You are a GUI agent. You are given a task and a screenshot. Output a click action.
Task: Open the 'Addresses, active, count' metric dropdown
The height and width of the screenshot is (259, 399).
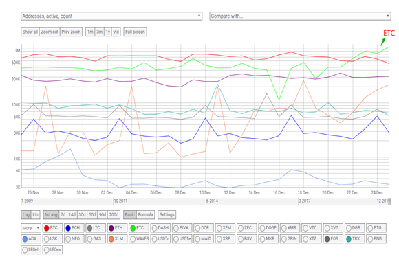coord(111,16)
